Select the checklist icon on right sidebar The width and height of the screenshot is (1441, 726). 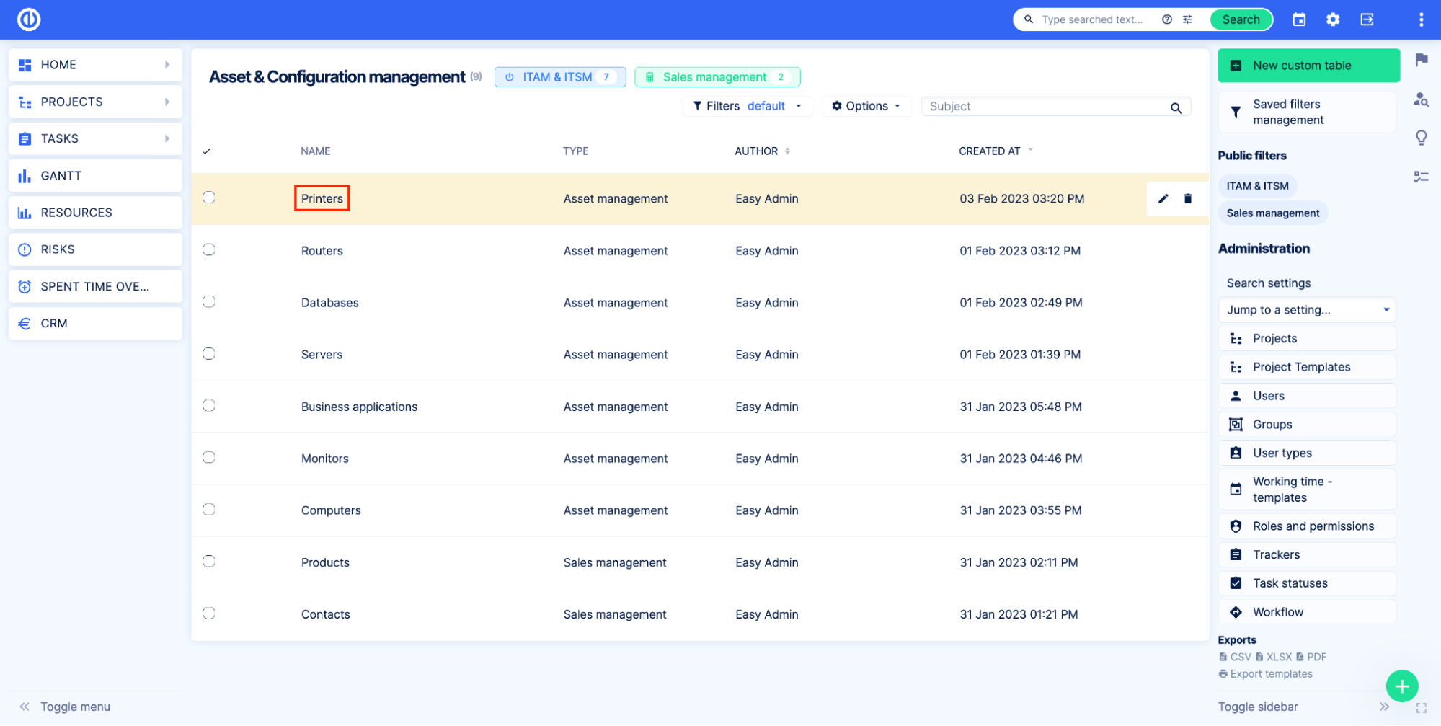click(1421, 175)
